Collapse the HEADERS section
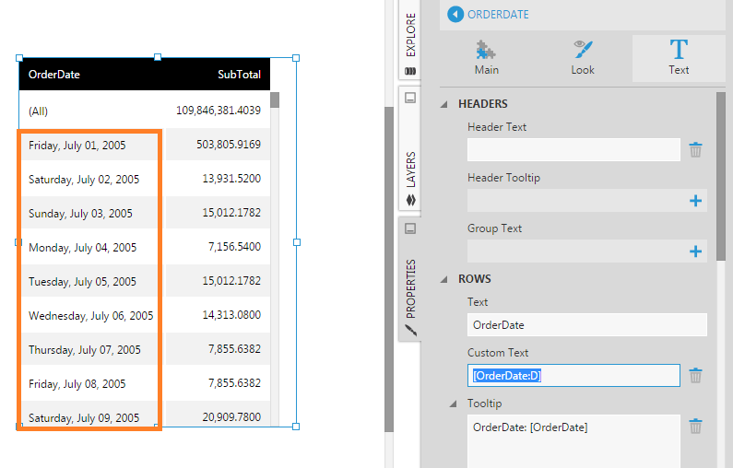 (445, 104)
